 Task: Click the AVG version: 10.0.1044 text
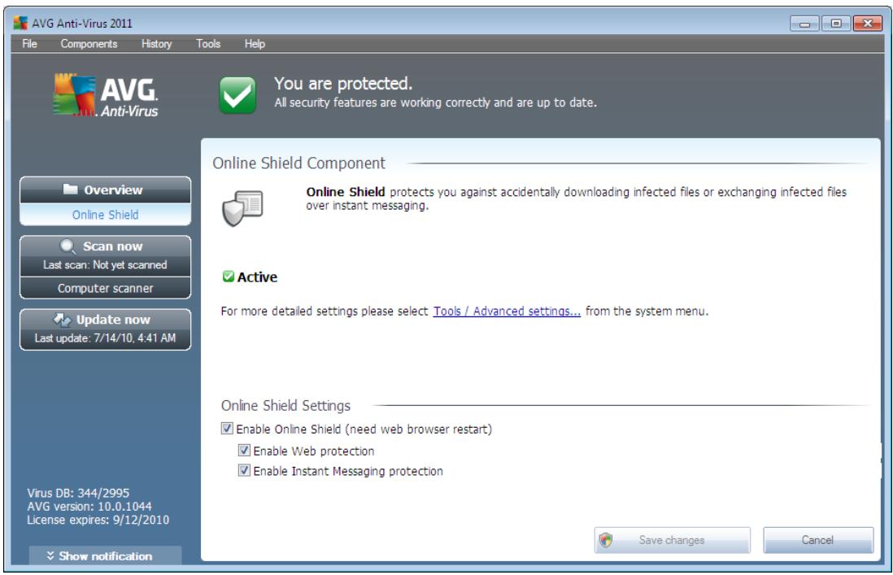(89, 506)
